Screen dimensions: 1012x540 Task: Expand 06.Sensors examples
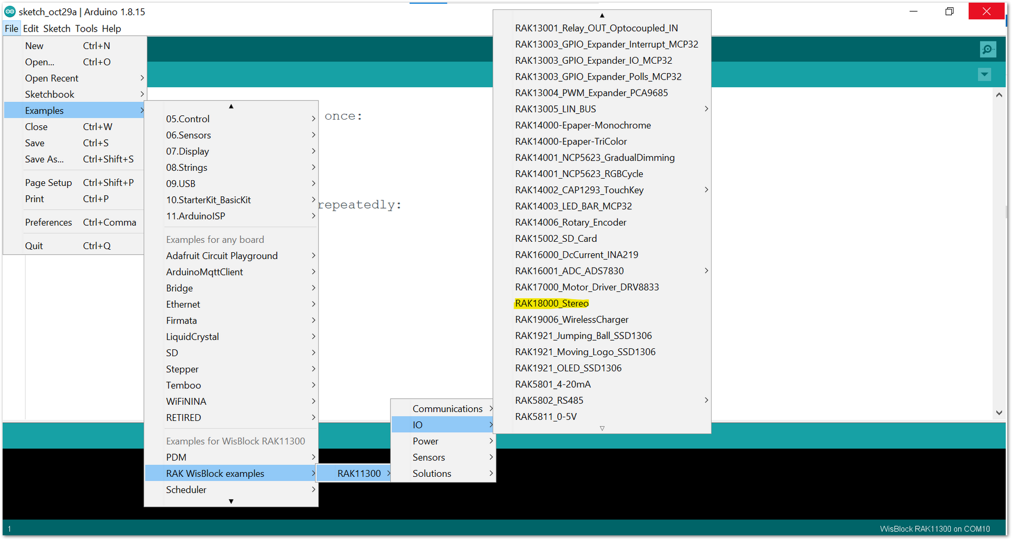[x=231, y=135]
